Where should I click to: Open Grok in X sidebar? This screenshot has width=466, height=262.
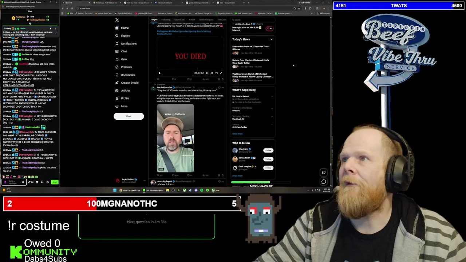tap(121, 59)
